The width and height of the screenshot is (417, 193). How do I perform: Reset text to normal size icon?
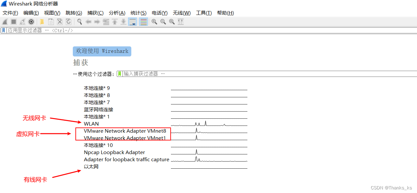172,22
